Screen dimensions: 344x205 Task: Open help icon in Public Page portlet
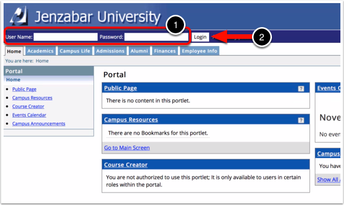tap(301, 88)
